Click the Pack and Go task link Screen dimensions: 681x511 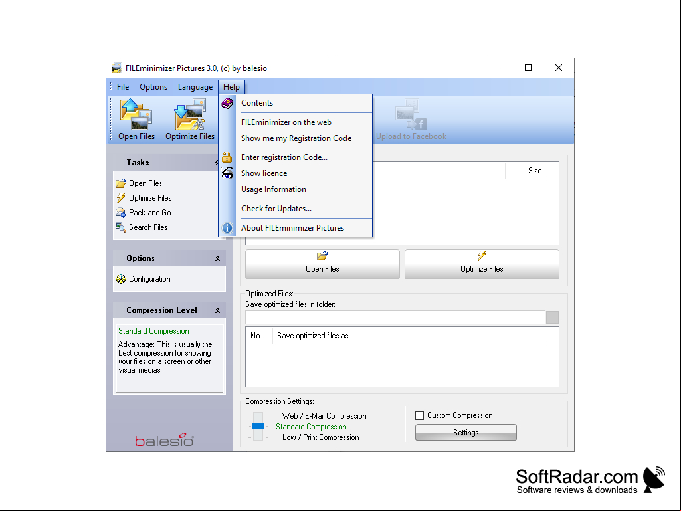(x=150, y=213)
